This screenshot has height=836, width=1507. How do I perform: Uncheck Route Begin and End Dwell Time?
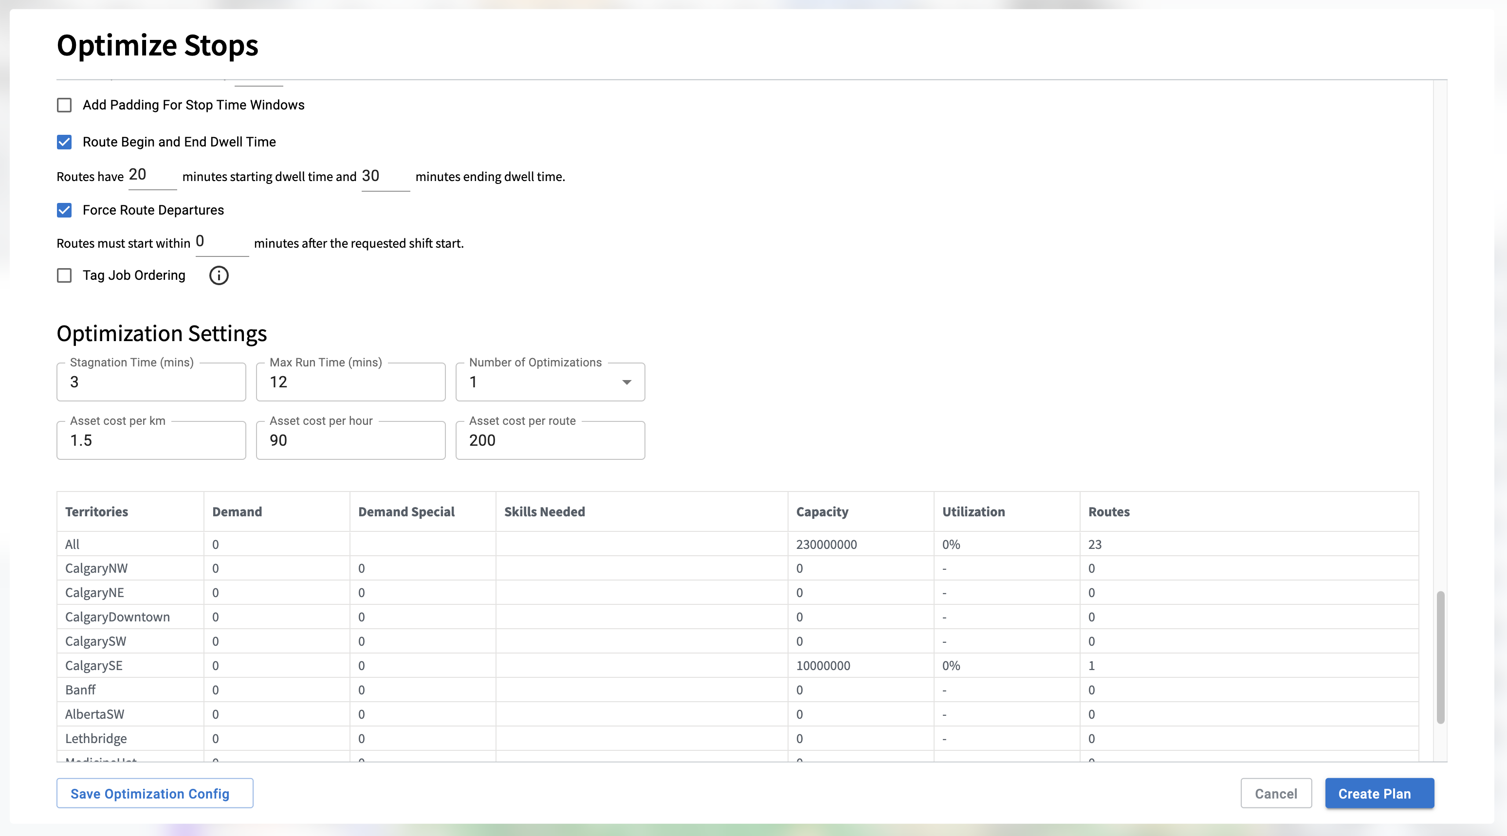64,142
